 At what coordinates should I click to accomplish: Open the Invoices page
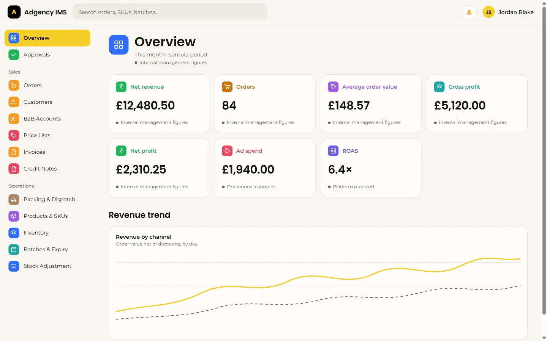click(47, 152)
